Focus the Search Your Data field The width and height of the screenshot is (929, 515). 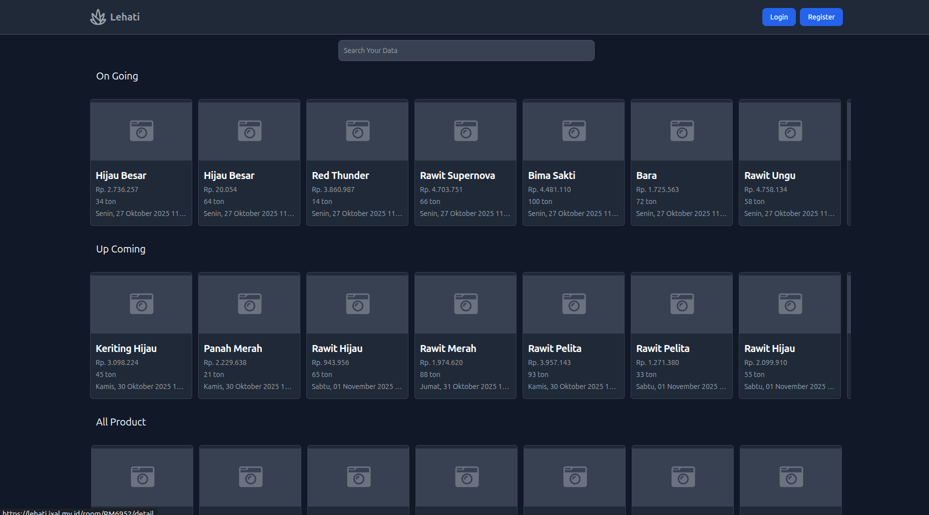coord(466,50)
